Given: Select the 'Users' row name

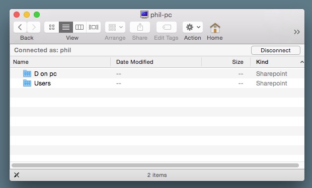Looking at the screenshot, I should tap(42, 83).
